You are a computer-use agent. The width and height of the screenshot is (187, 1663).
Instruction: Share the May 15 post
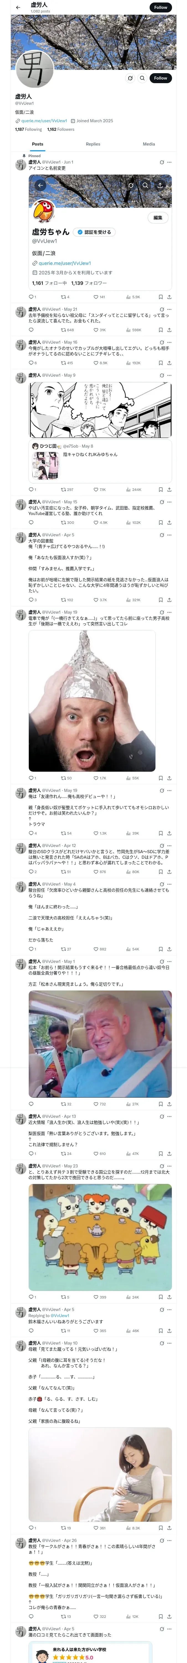click(169, 522)
